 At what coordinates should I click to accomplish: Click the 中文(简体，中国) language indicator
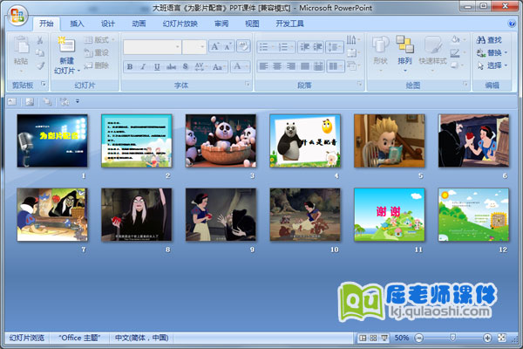(141, 338)
